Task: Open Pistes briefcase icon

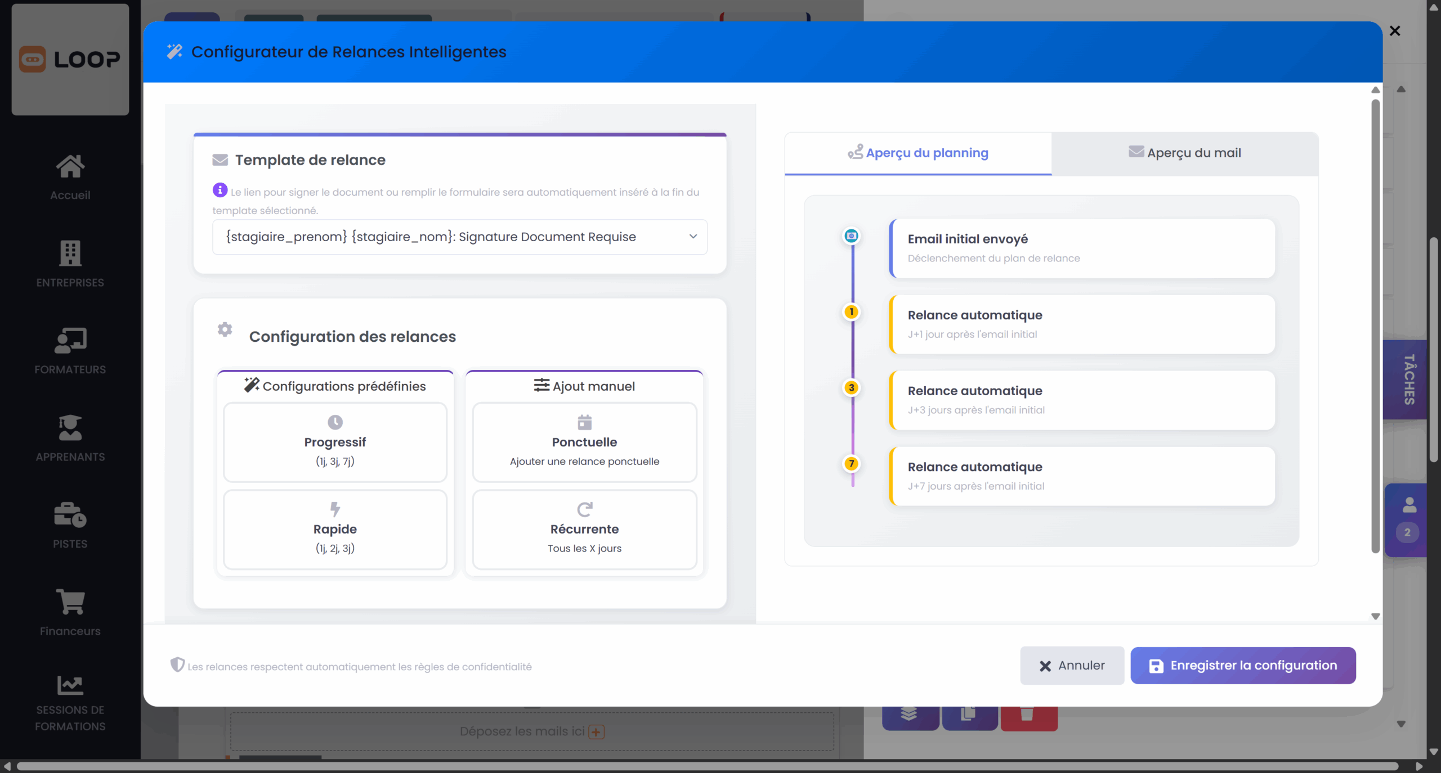Action: coord(70,514)
